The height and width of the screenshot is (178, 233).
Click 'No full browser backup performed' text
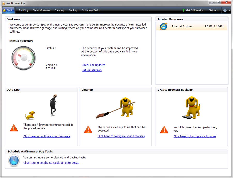(195, 129)
